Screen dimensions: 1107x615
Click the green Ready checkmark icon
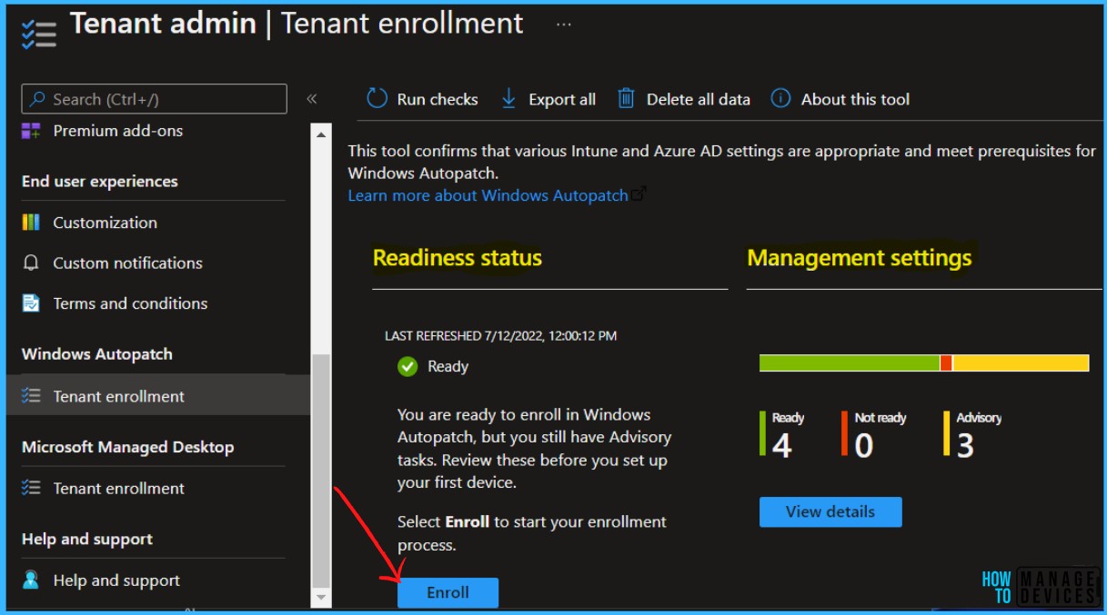point(408,367)
